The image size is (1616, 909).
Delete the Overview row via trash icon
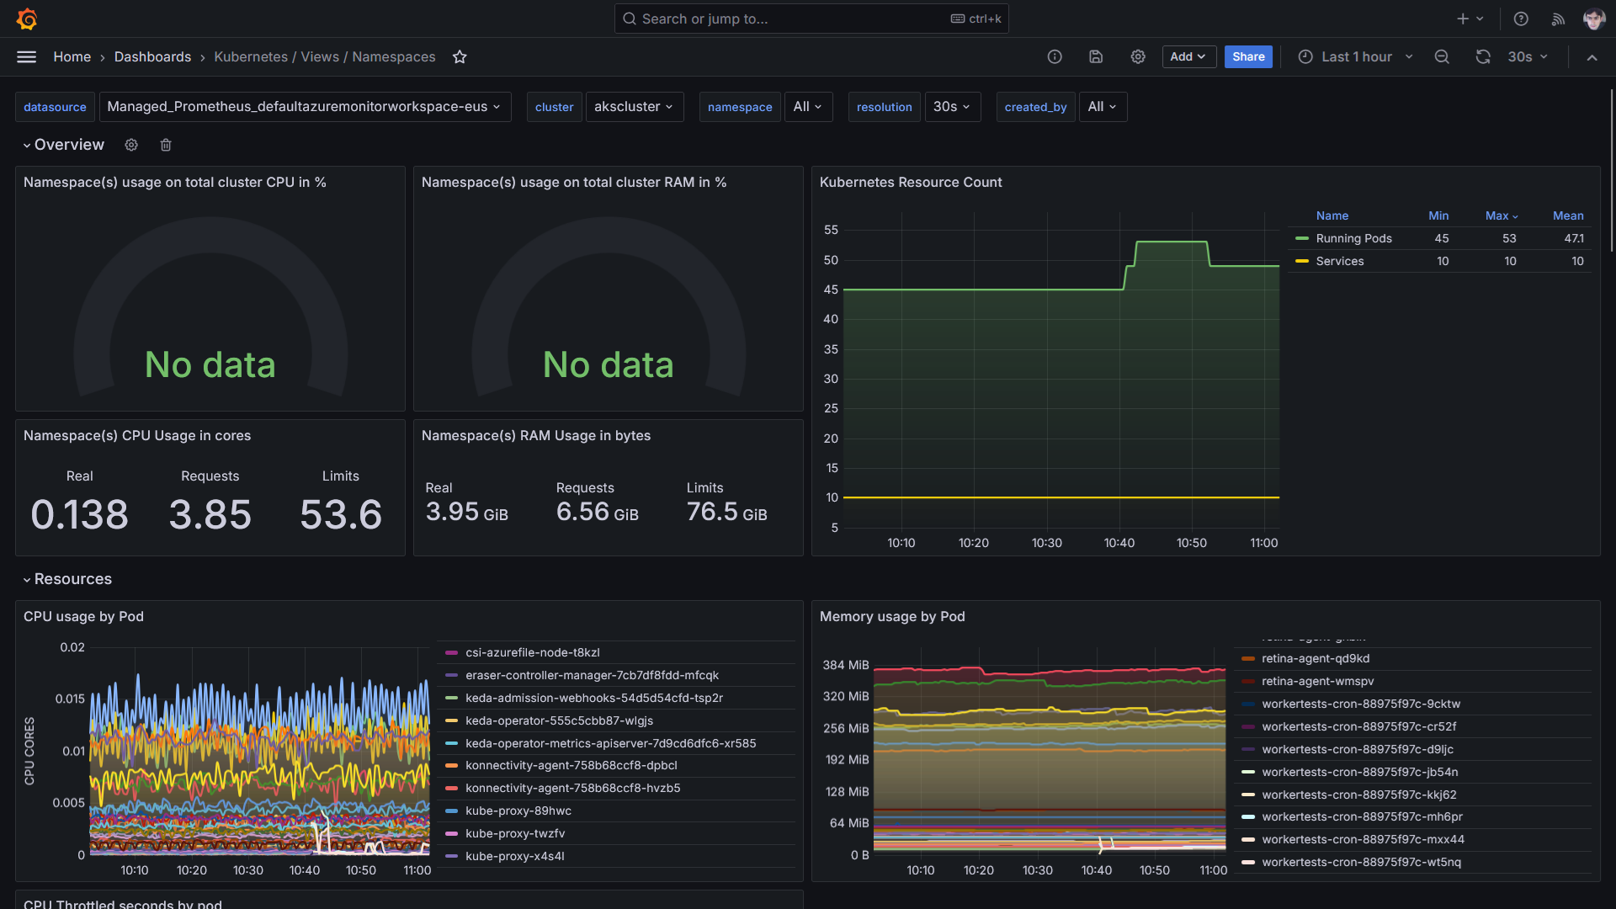(166, 145)
